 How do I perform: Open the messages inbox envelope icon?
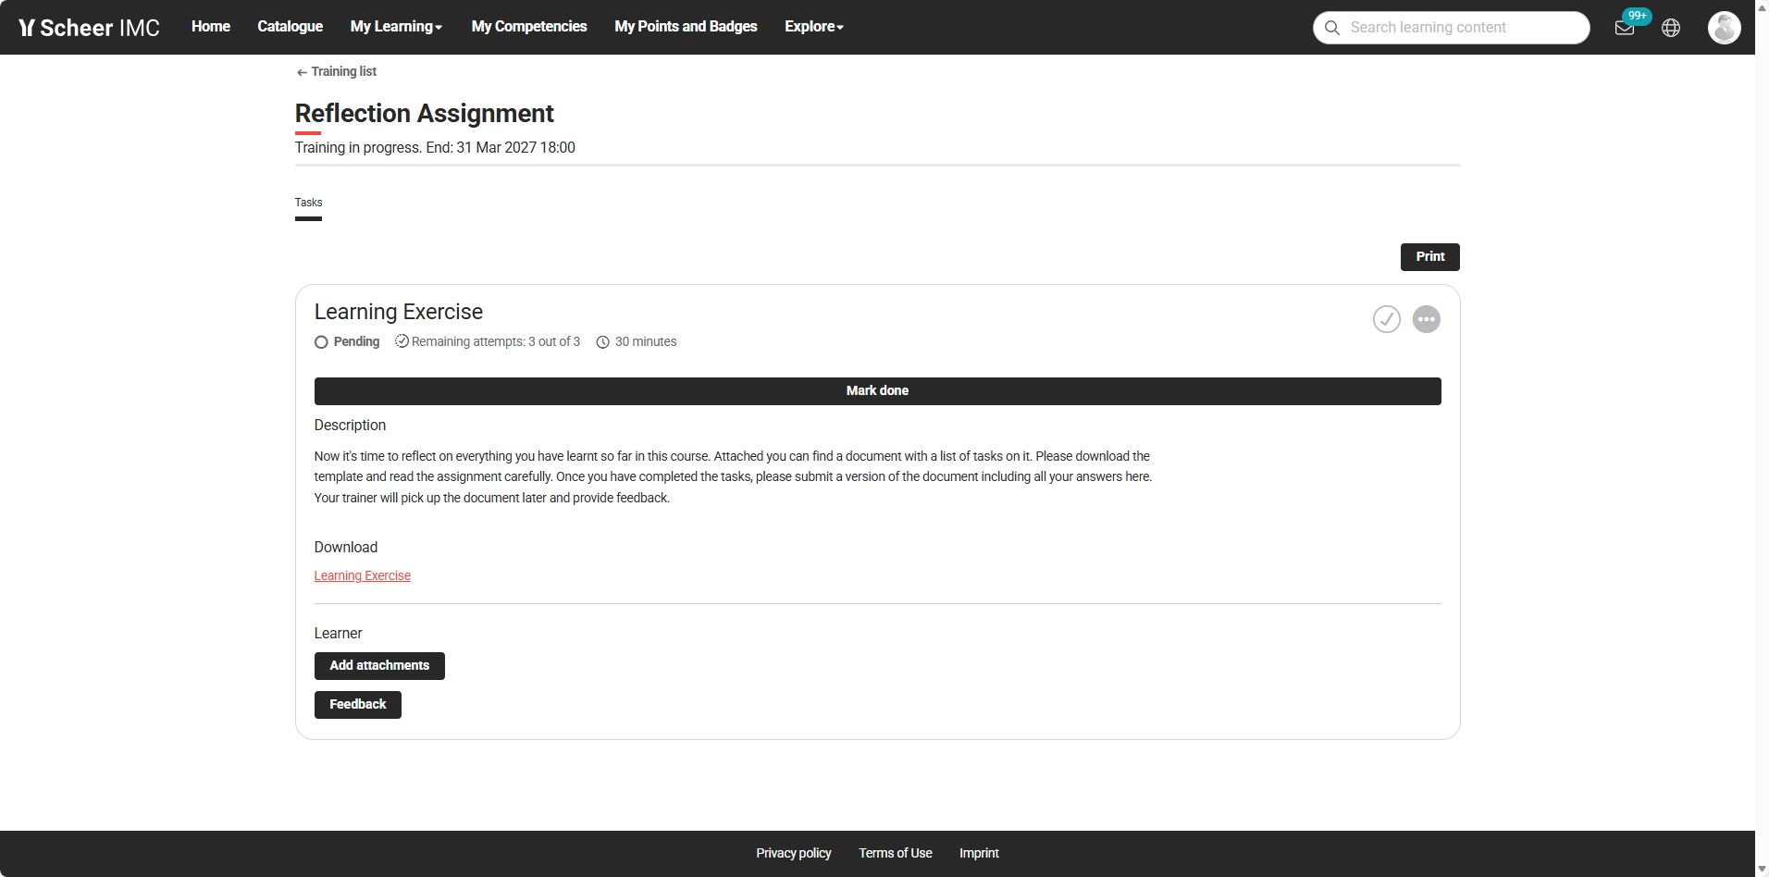coord(1624,28)
